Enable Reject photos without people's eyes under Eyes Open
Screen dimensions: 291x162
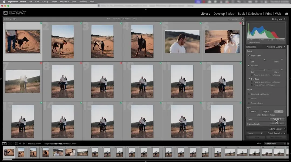[252, 82]
